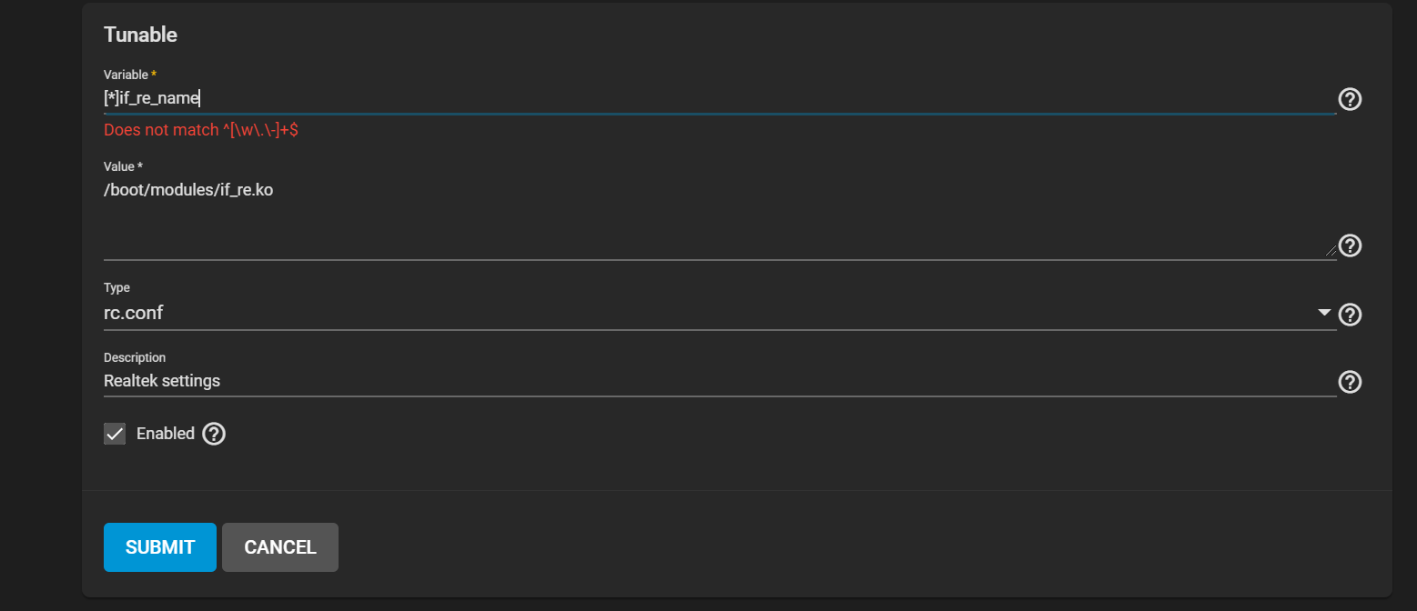Click help icon beside Type dropdown
This screenshot has height=611, width=1417.
1351,315
